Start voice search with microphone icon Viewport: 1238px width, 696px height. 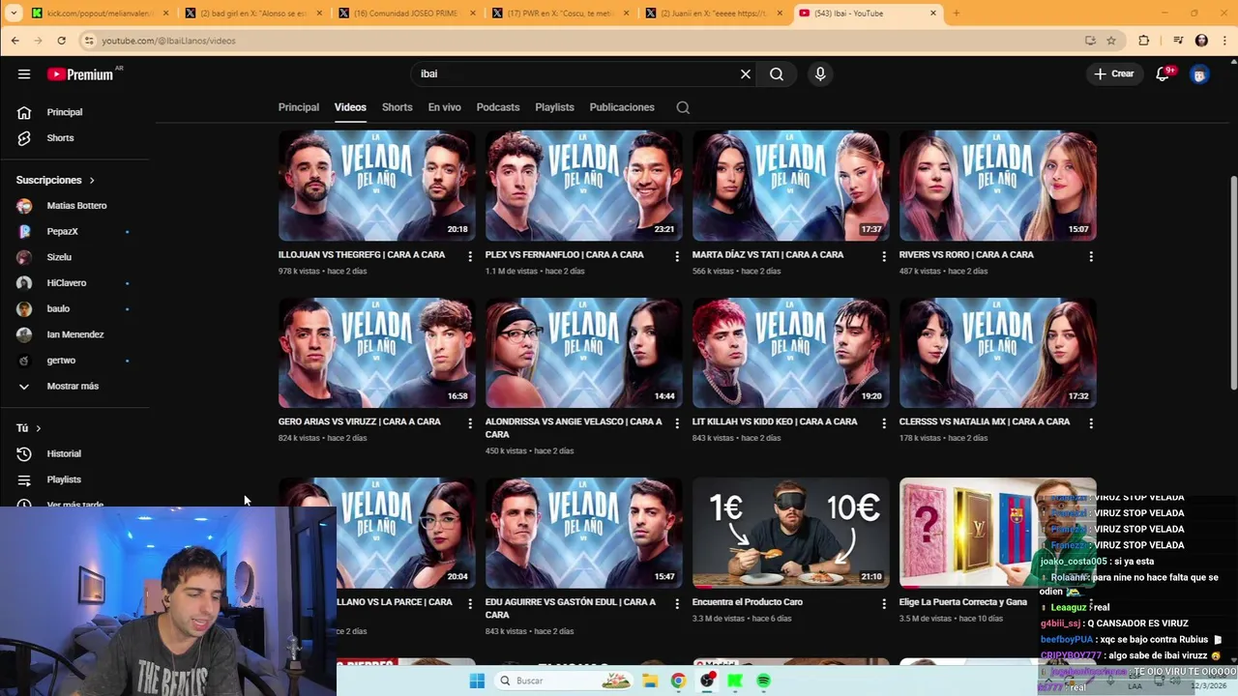[x=820, y=73]
